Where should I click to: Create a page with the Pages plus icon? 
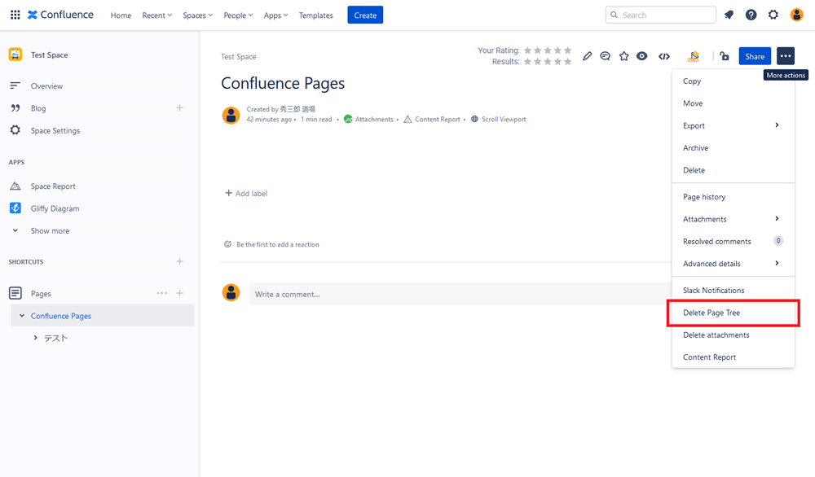tap(180, 293)
